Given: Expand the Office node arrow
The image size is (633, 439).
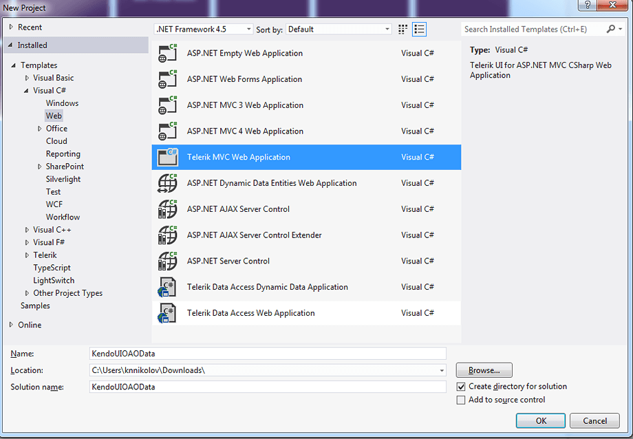Looking at the screenshot, I should click(40, 129).
